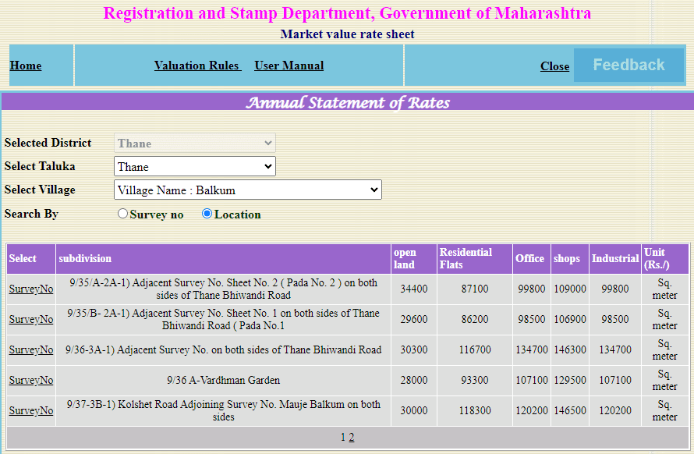Click open land value 30300
Image resolution: width=694 pixels, height=454 pixels.
click(x=414, y=350)
